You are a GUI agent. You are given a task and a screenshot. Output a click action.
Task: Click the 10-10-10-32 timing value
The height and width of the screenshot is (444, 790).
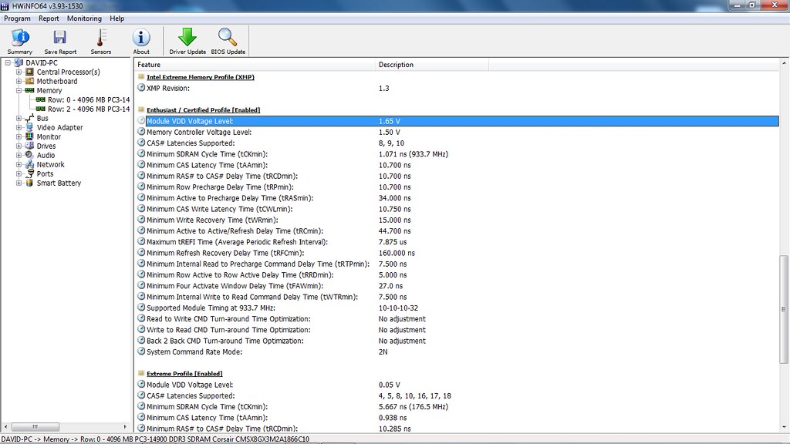click(x=398, y=308)
